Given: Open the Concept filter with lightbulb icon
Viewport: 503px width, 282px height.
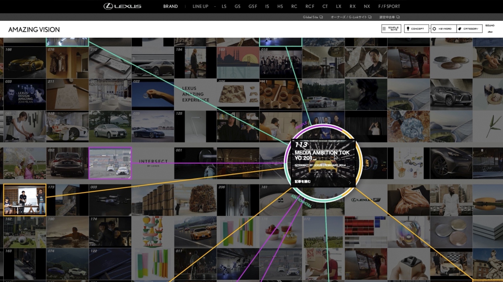Looking at the screenshot, I should 416,29.
